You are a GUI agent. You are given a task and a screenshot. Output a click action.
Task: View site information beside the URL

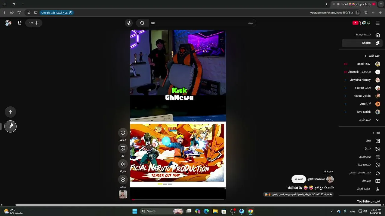coord(357,13)
